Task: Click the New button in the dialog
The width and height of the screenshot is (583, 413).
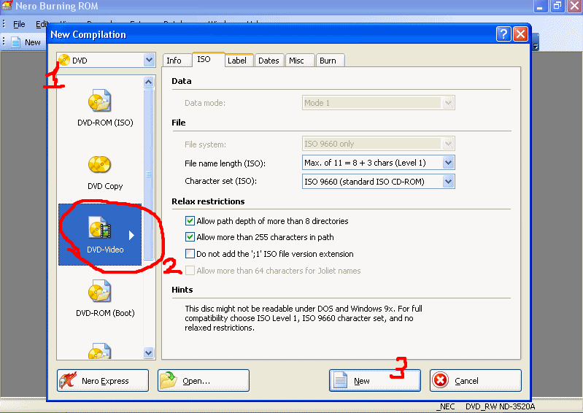Action: [375, 380]
